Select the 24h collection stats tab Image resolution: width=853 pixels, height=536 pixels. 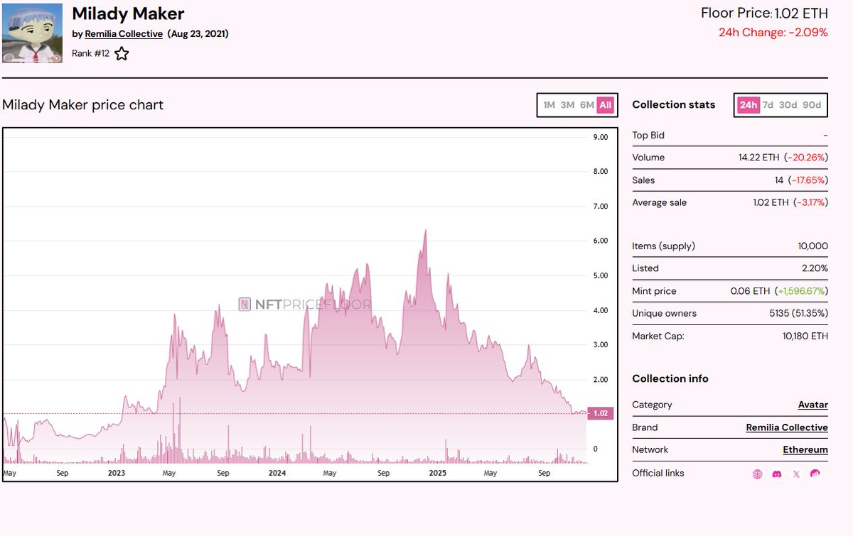748,105
